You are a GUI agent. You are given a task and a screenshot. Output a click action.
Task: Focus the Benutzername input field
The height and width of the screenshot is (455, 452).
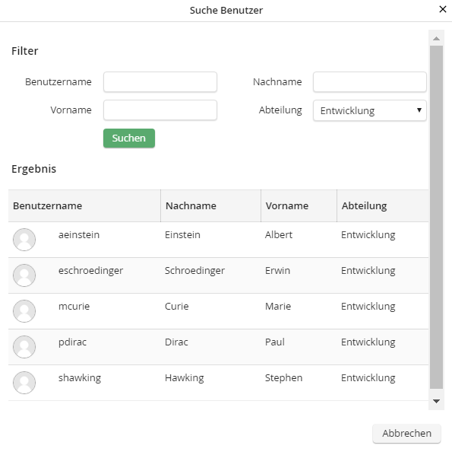click(160, 82)
